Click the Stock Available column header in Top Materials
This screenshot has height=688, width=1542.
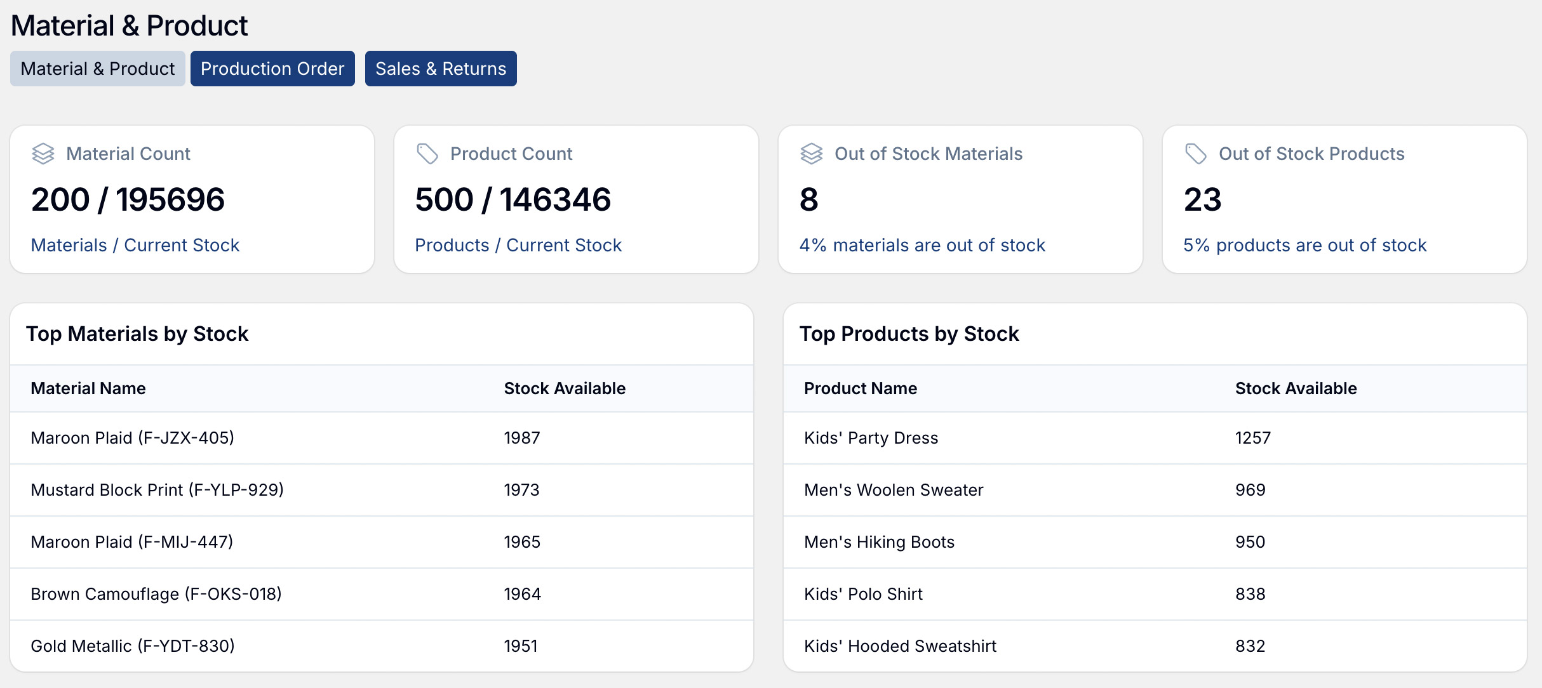point(565,388)
